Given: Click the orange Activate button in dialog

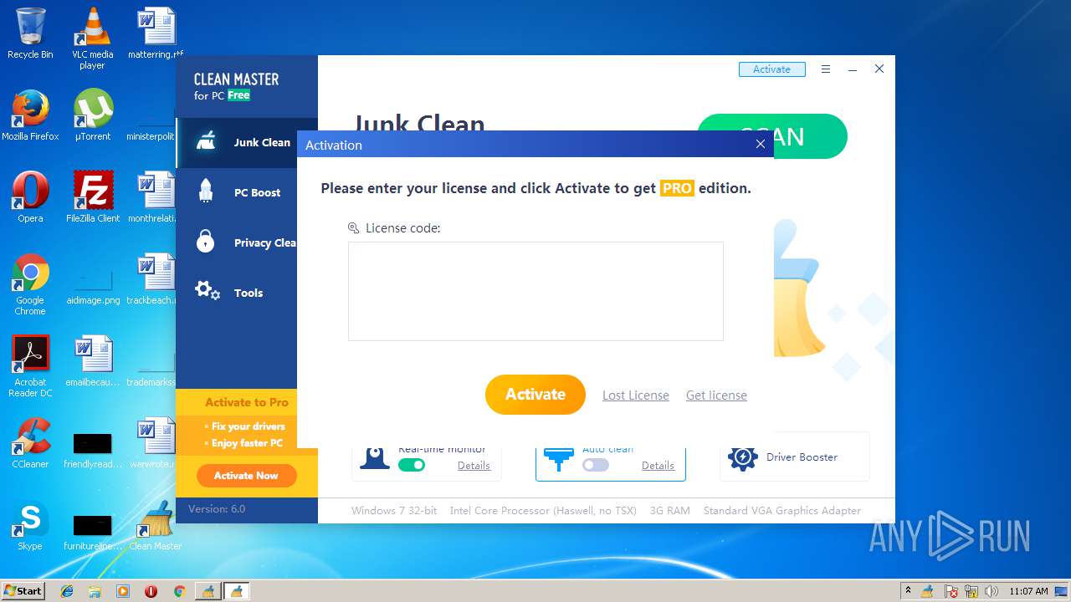Looking at the screenshot, I should coord(535,395).
